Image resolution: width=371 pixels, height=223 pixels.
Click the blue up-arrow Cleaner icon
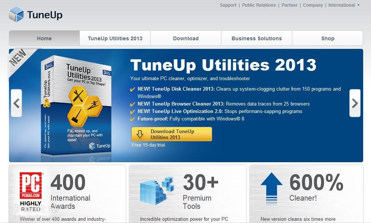pos(271,188)
